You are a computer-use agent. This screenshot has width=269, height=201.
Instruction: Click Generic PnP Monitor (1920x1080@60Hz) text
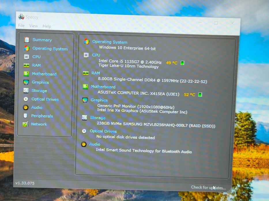click(x=136, y=107)
